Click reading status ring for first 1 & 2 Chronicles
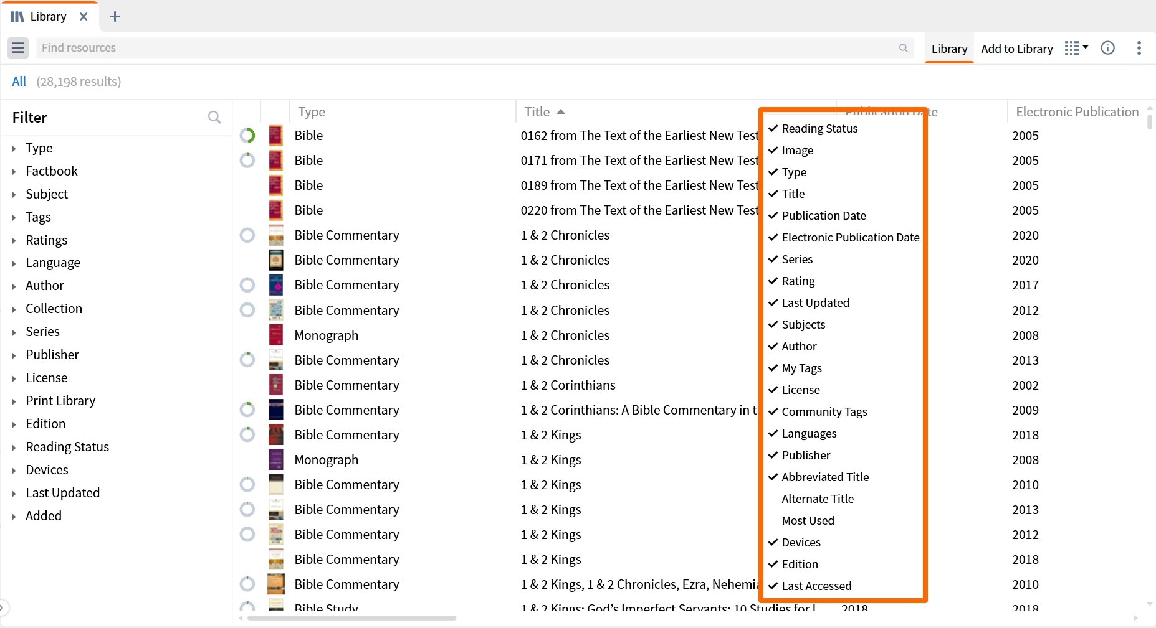 (x=247, y=235)
